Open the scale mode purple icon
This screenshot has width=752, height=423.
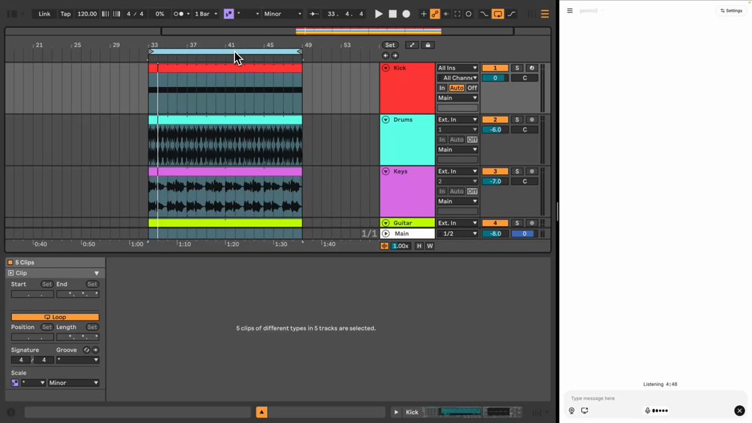pyautogui.click(x=229, y=14)
